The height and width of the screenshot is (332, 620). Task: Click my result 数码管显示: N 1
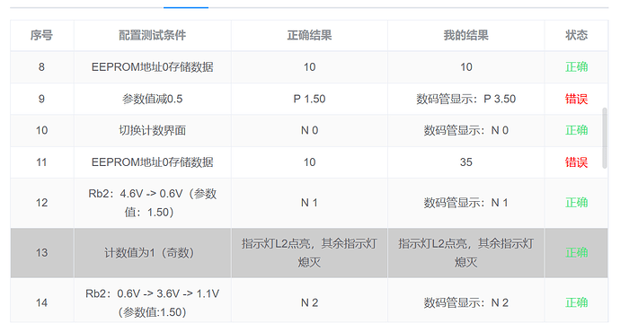point(465,203)
